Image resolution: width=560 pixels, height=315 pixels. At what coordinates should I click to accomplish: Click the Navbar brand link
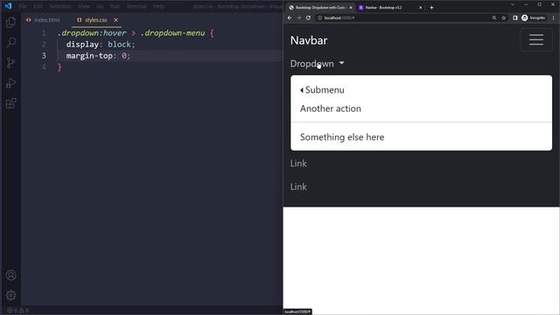coord(309,40)
